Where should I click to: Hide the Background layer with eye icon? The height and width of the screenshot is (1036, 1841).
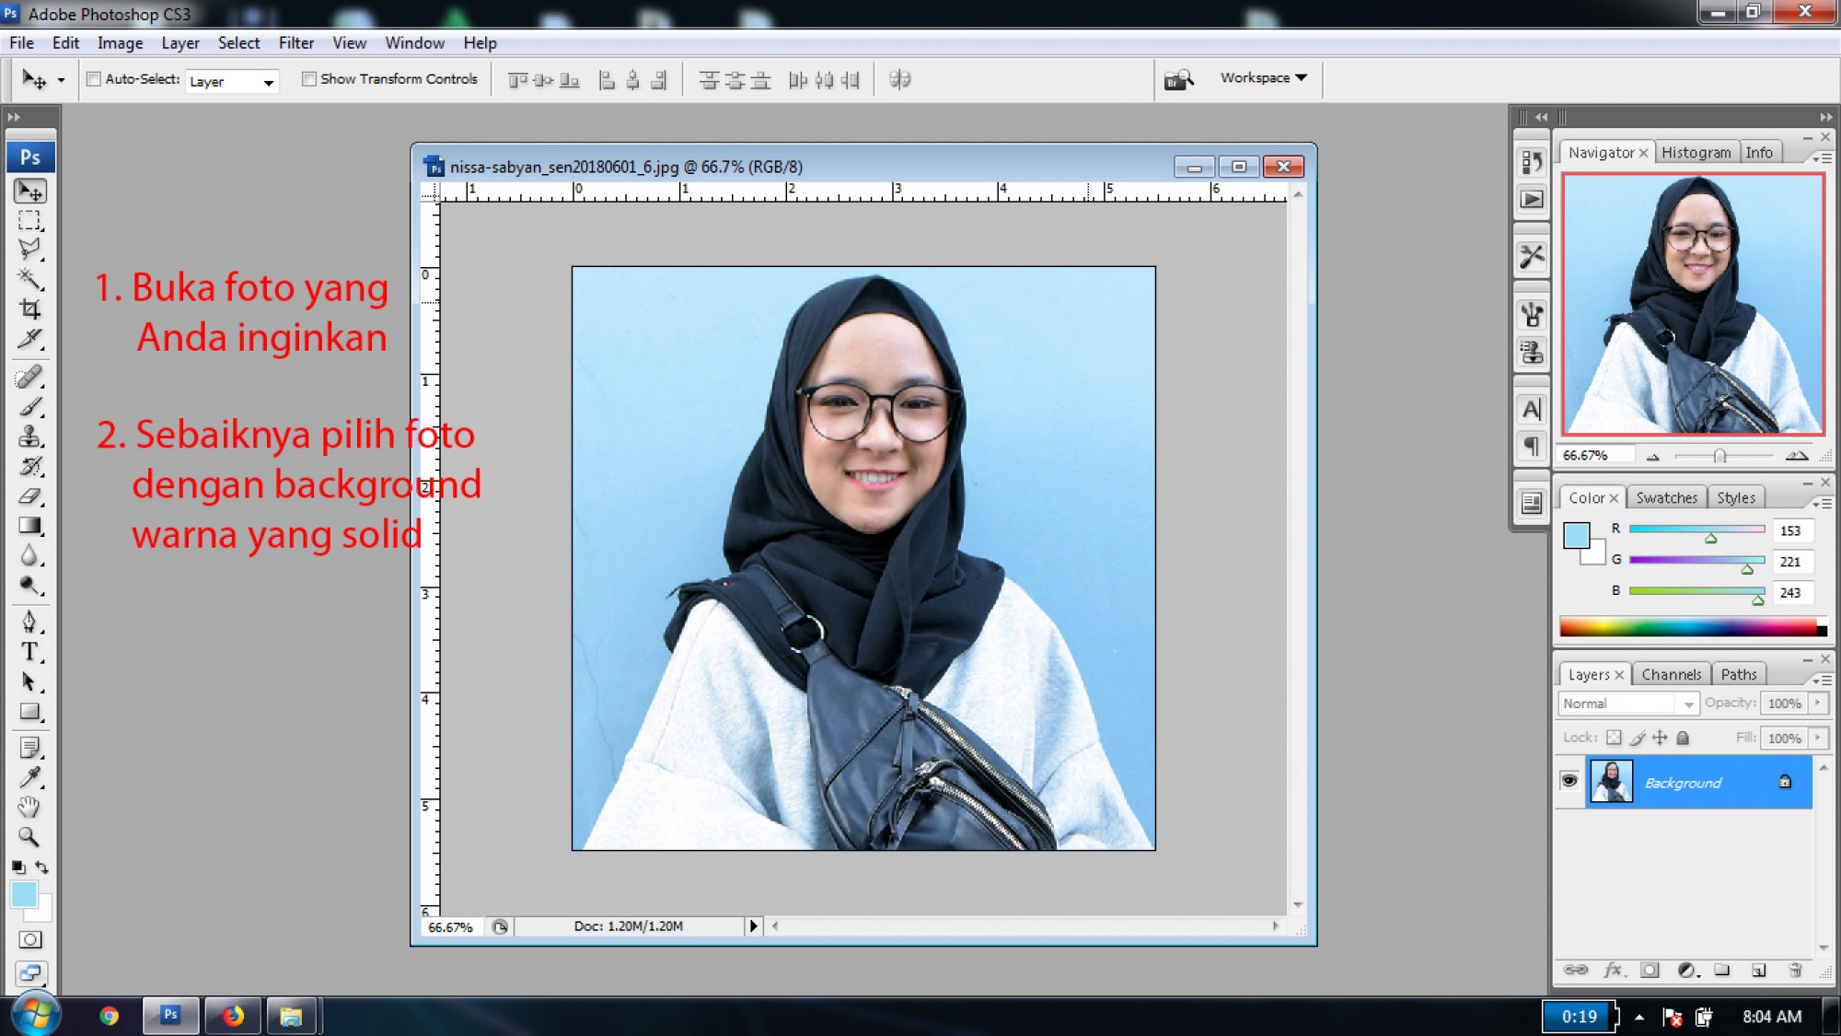click(1569, 781)
